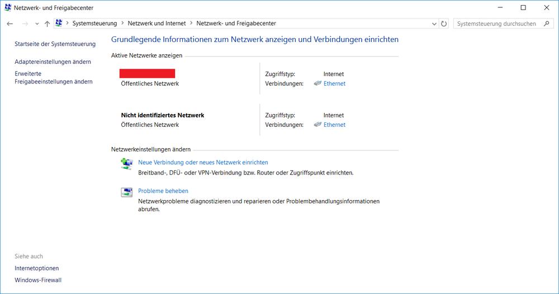The width and height of the screenshot is (559, 294).
Task: Open 'Erweiterte Freigabeeinstellungen ändern'
Action: click(53, 77)
